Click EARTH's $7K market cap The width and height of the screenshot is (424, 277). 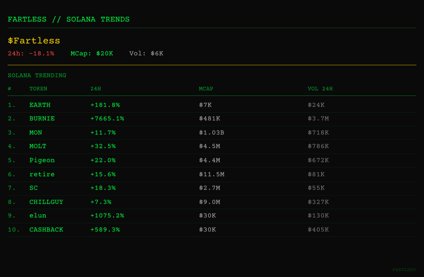(205, 105)
